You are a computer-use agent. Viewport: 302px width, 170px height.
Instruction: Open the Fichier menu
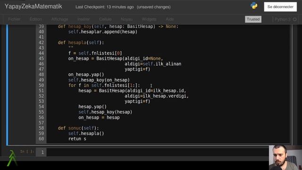[14, 19]
